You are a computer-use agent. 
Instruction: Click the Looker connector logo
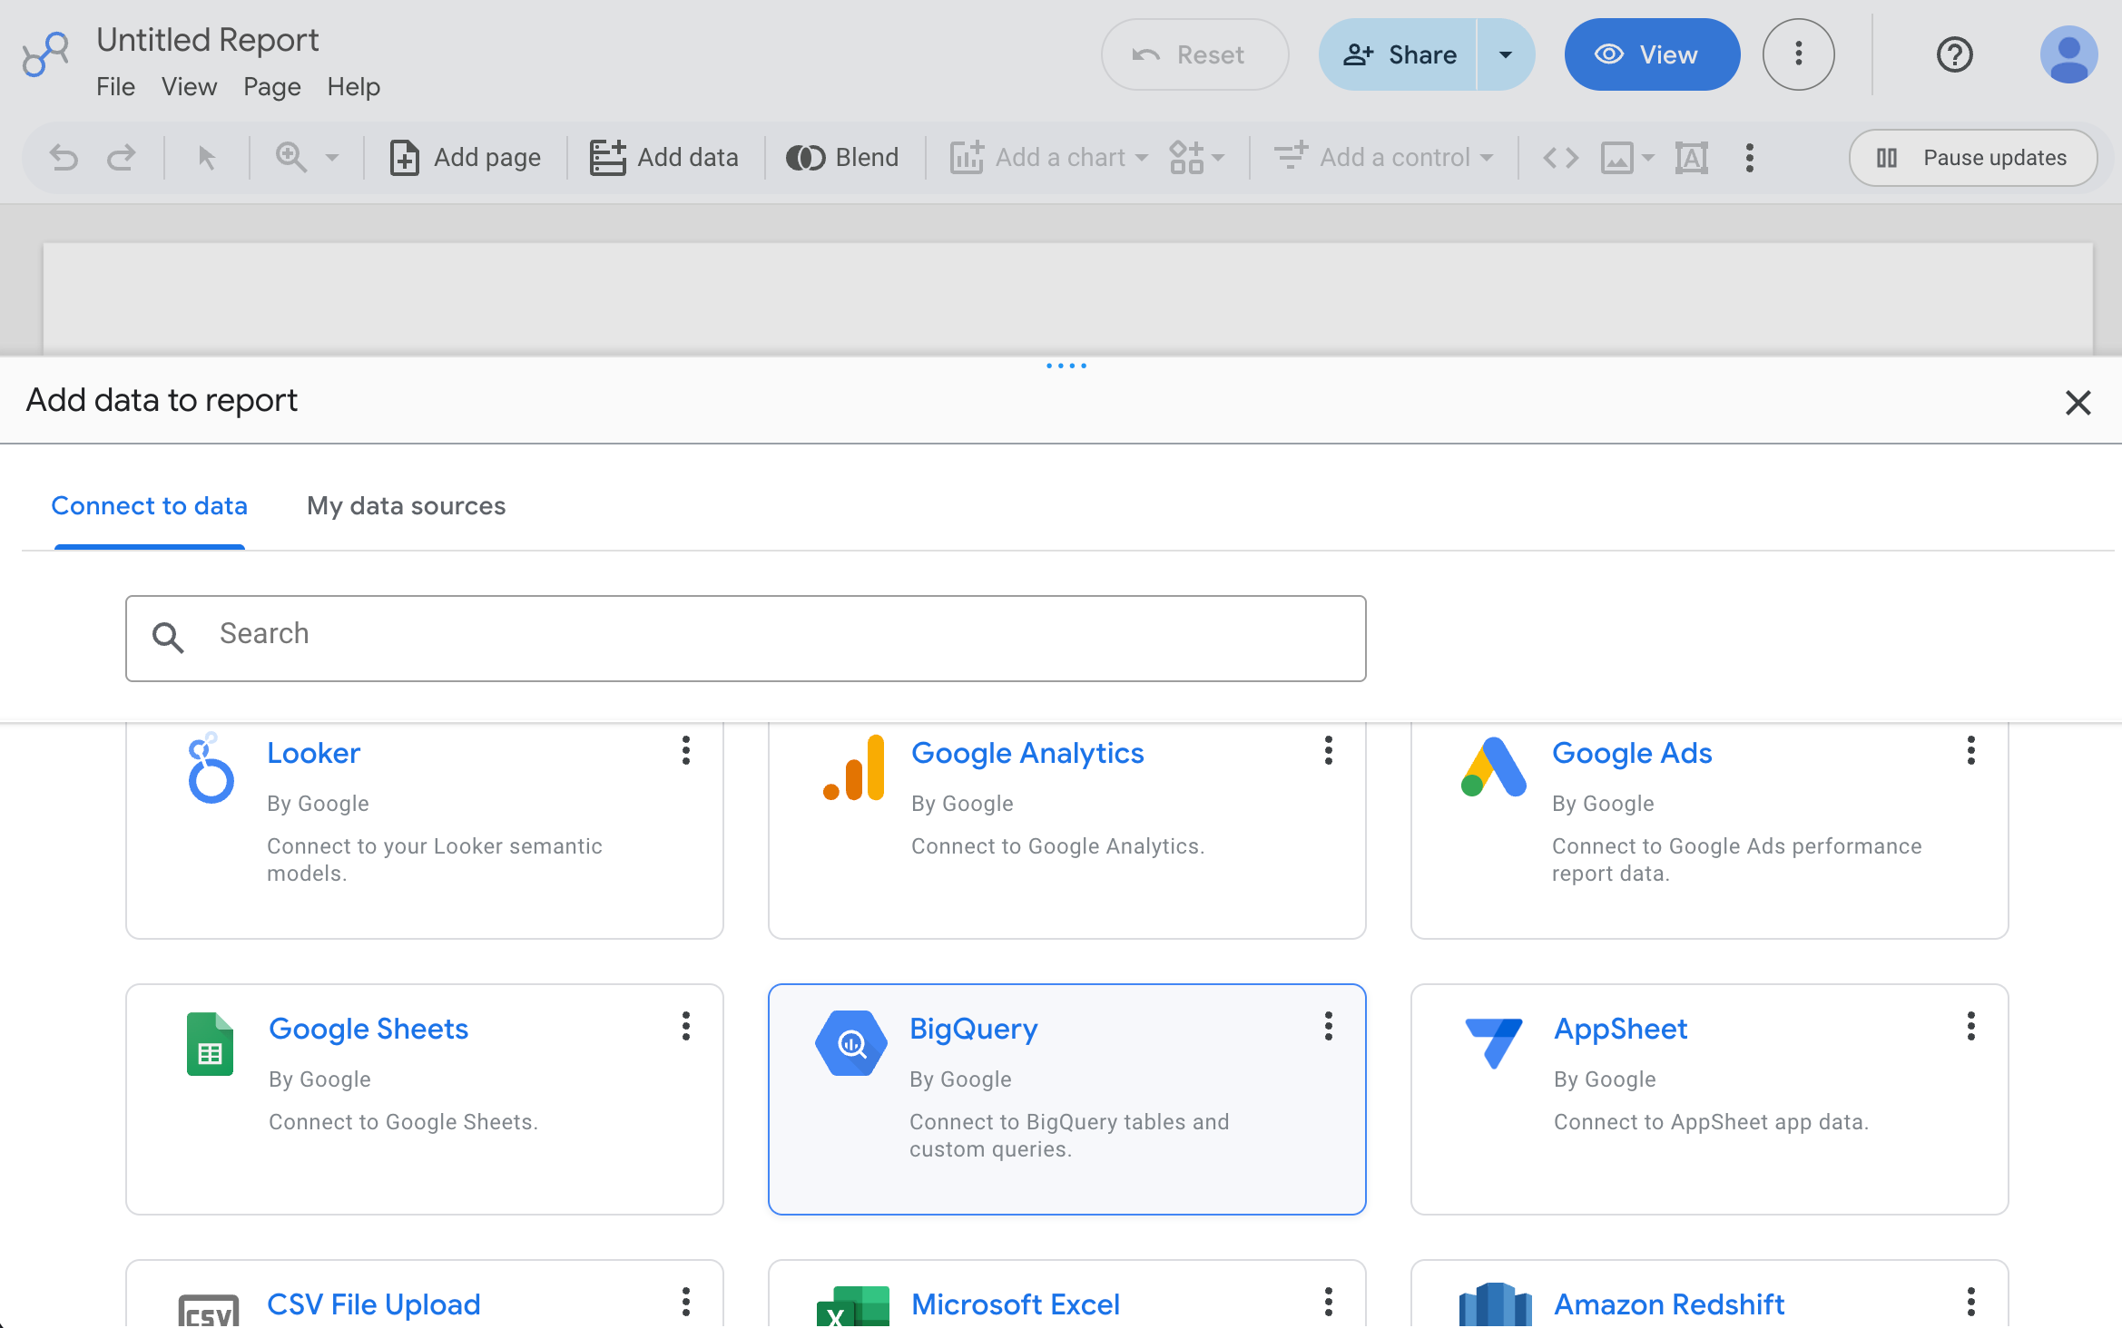tap(211, 768)
